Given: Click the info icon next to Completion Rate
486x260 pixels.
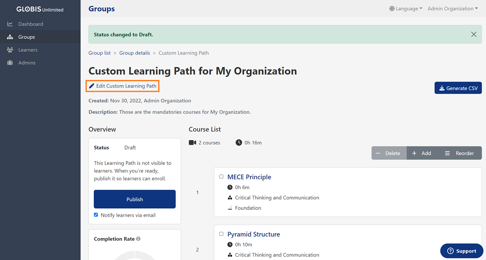Looking at the screenshot, I should pyautogui.click(x=138, y=239).
